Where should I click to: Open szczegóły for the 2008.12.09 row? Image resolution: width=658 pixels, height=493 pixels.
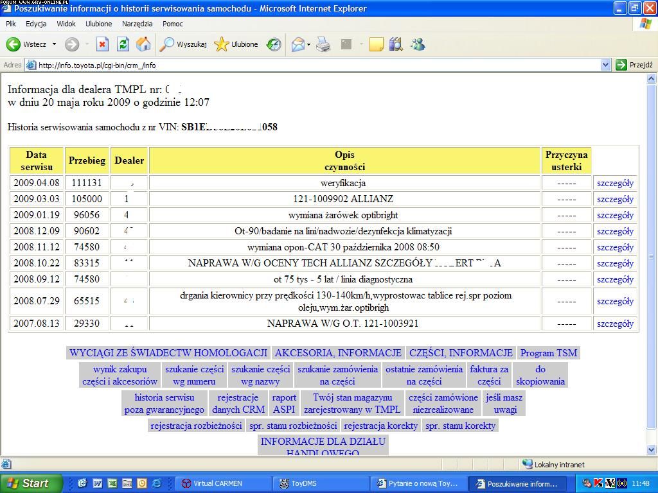click(615, 231)
